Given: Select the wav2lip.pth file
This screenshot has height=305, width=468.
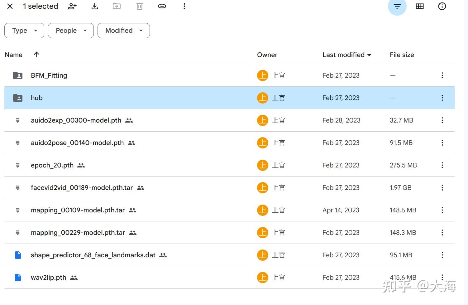Looking at the screenshot, I should (49, 278).
